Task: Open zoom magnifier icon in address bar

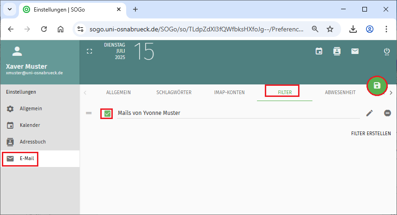Action: 315,29
